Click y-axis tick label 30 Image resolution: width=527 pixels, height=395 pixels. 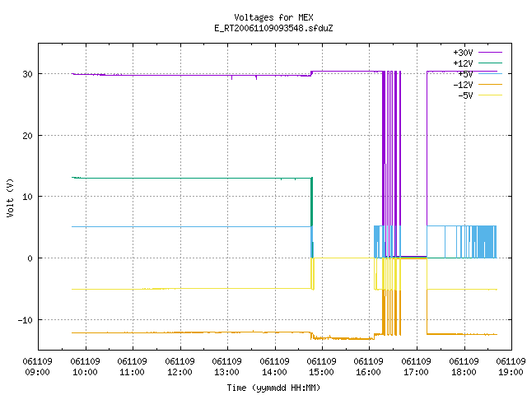pos(27,74)
